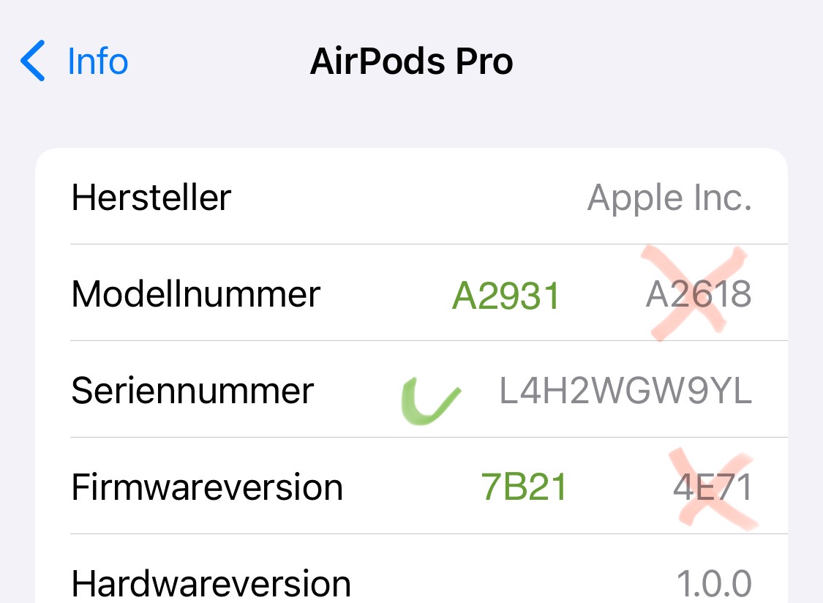Select the Firmwareversion label

(207, 487)
